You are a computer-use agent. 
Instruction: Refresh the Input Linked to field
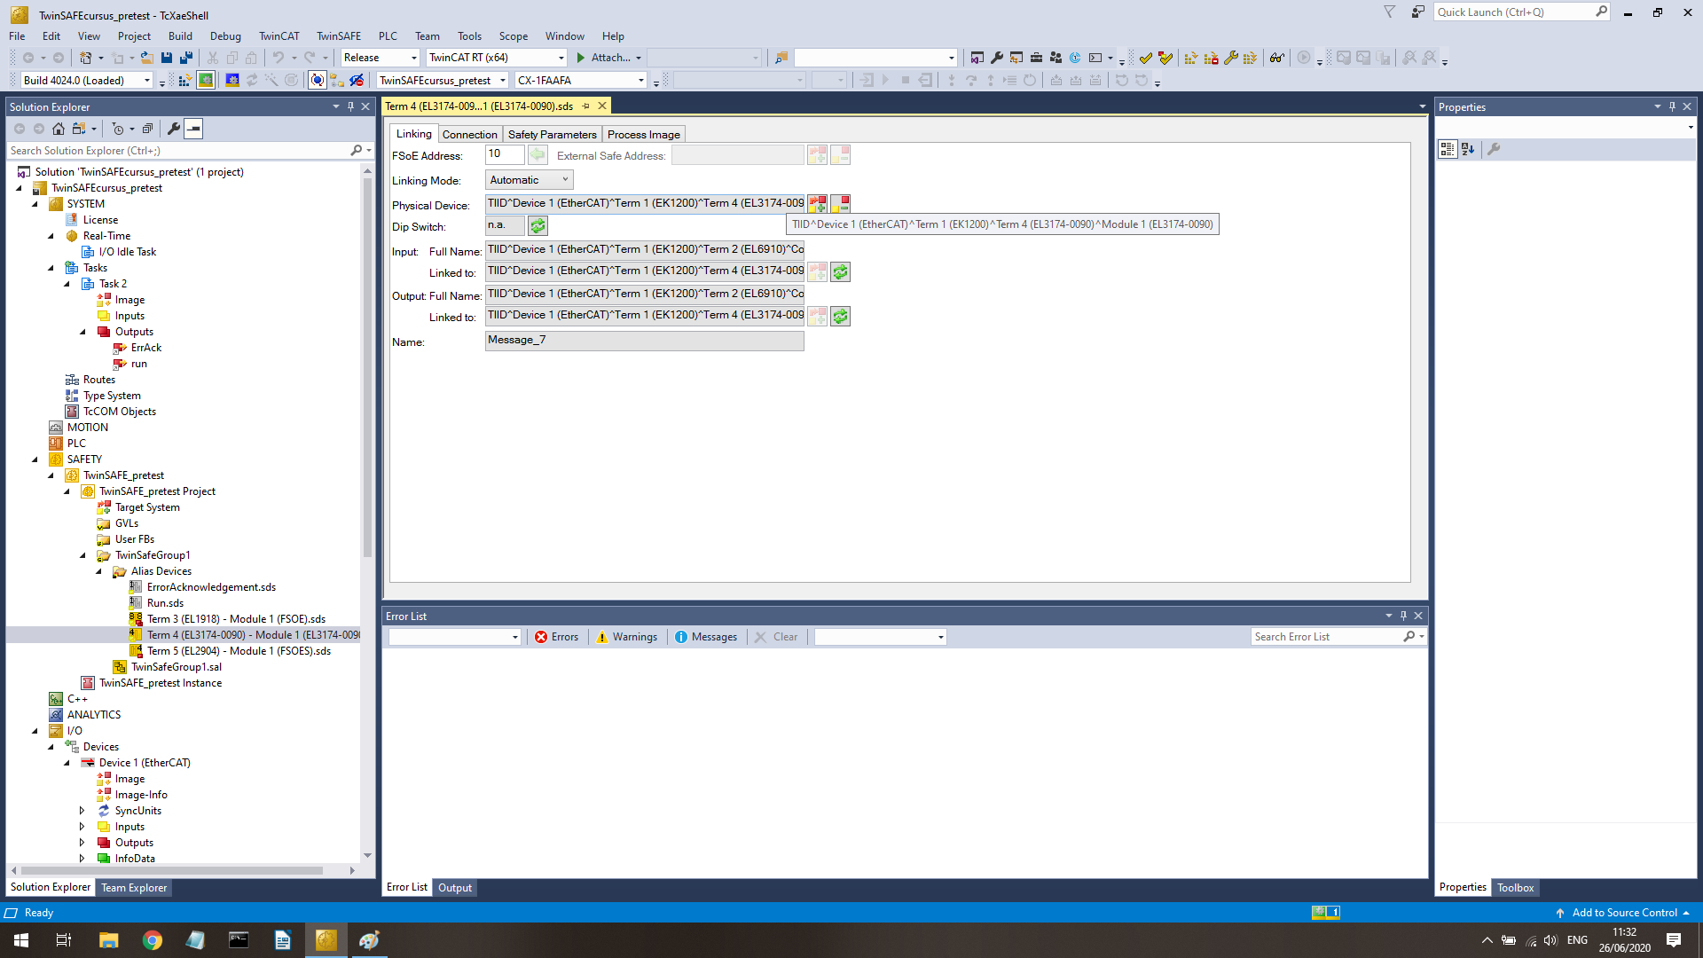[x=840, y=272]
